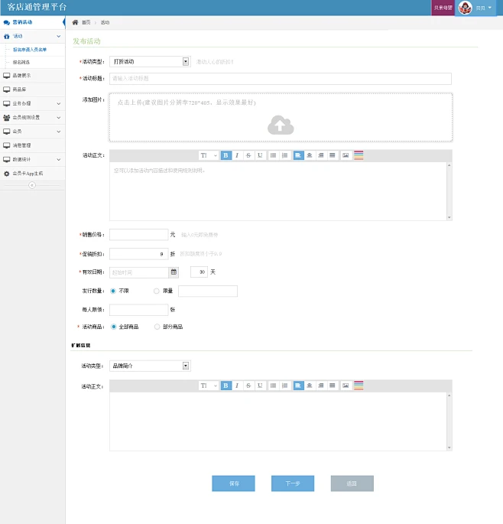Center text in the 扩展信息 editor

pos(310,386)
